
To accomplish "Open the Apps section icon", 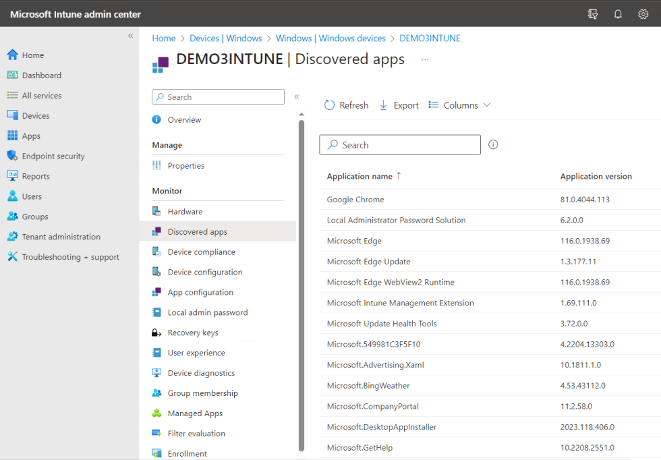I will pos(11,136).
